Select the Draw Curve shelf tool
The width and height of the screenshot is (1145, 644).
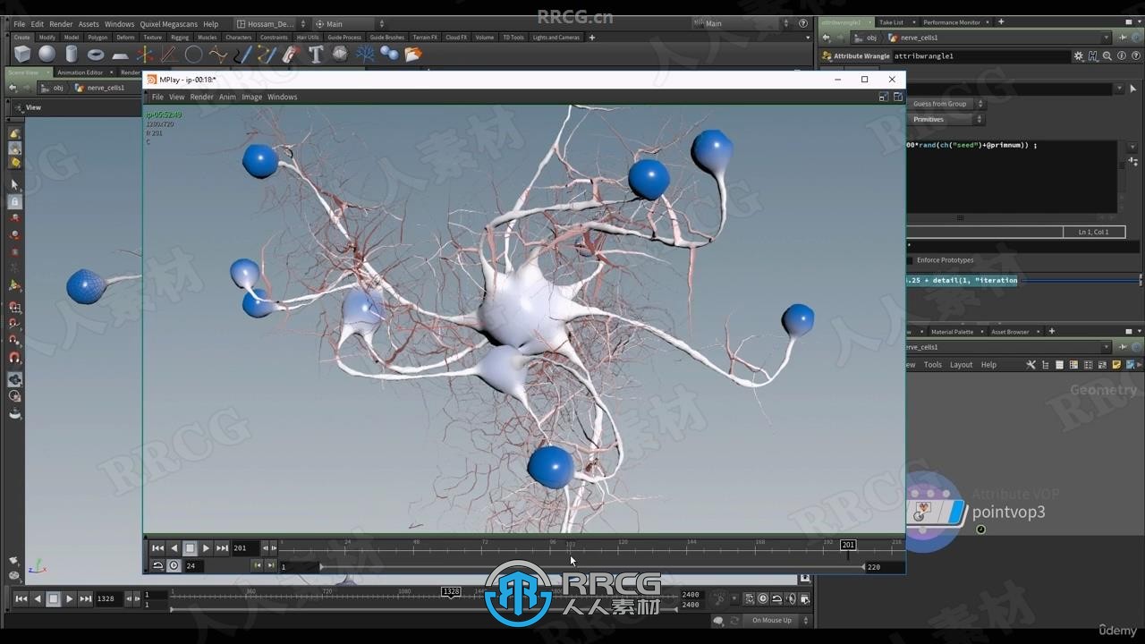tap(242, 55)
